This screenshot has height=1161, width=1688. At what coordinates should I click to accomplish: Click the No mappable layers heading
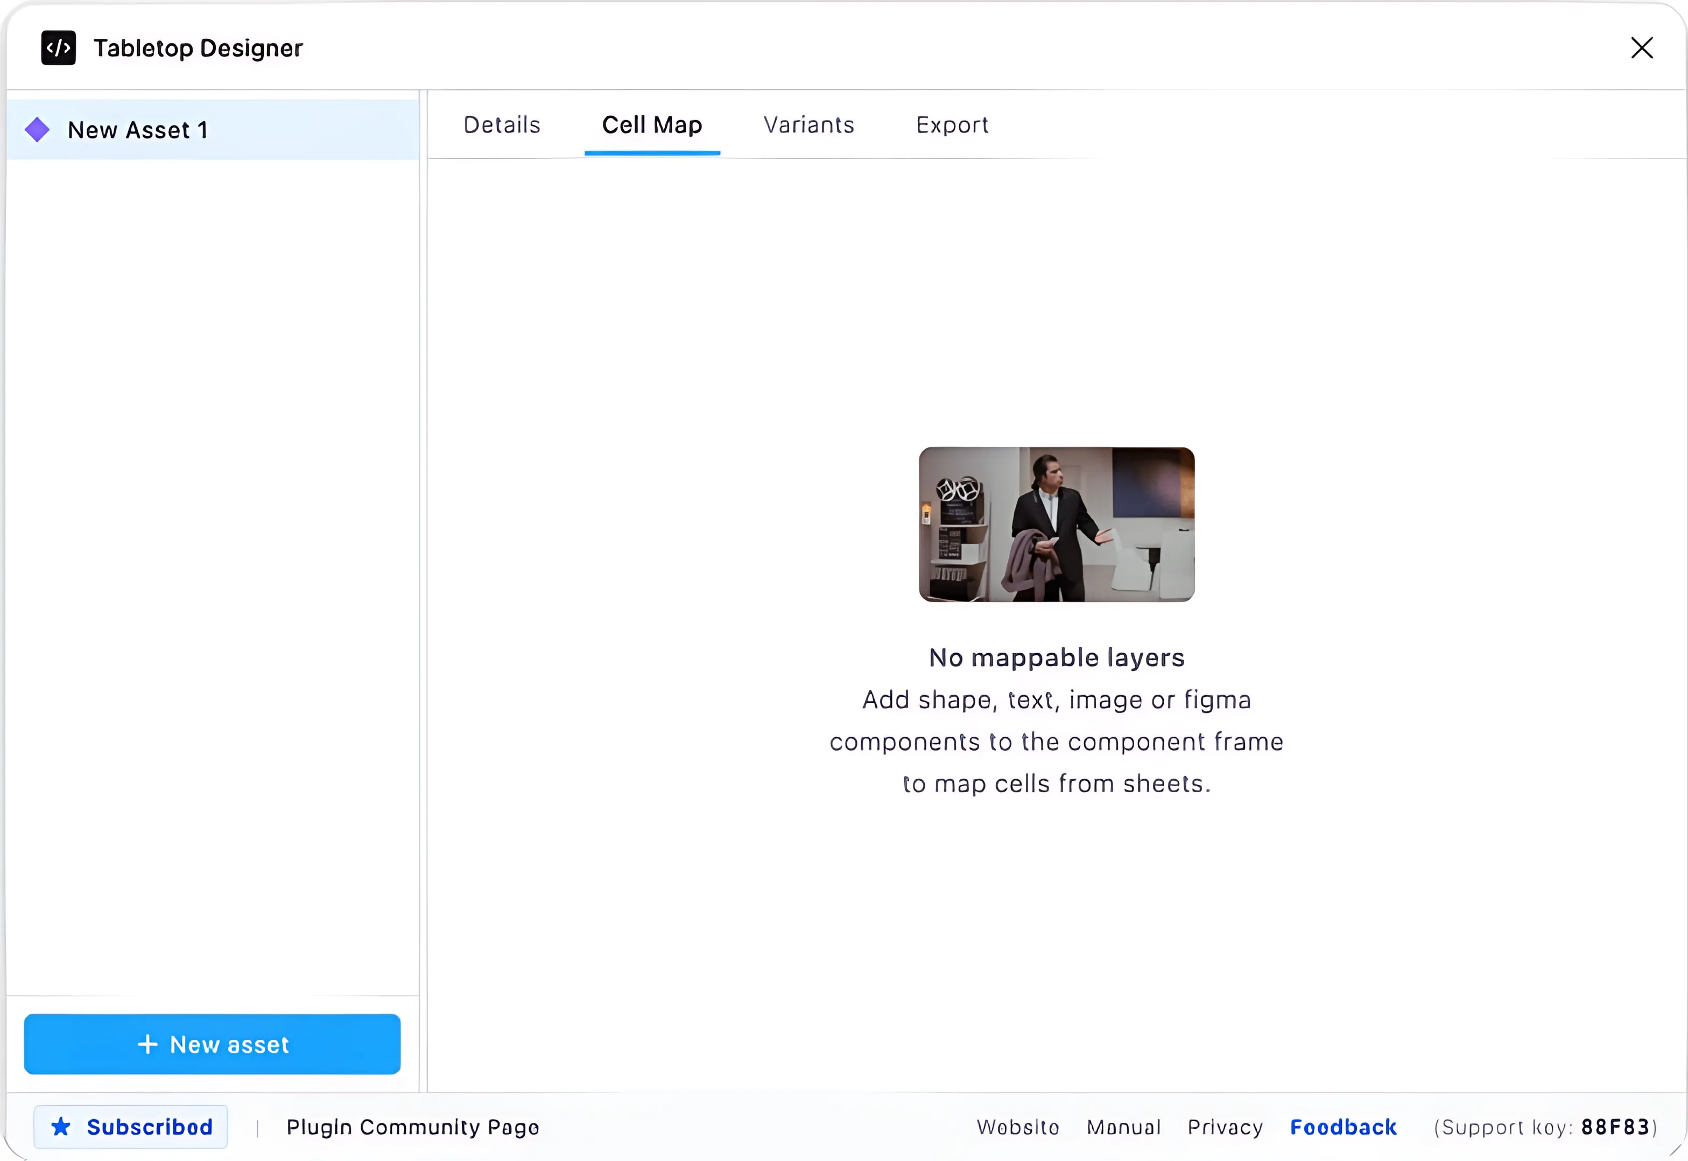click(1056, 658)
